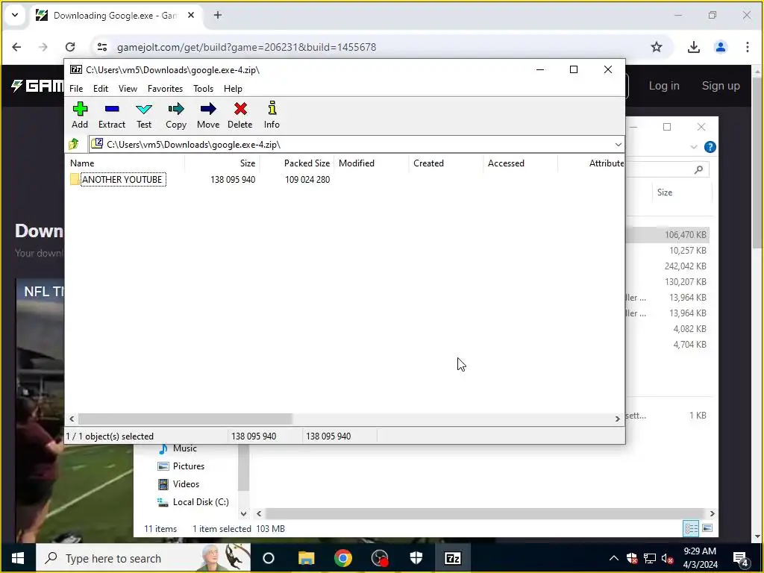Image resolution: width=764 pixels, height=573 pixels.
Task: Open Chrome's three-dot menu
Action: (x=747, y=47)
